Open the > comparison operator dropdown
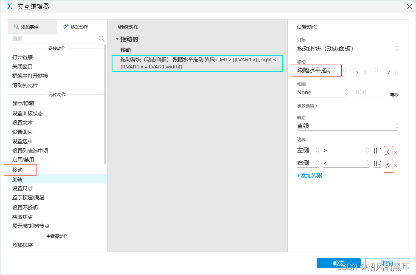 tap(346, 150)
